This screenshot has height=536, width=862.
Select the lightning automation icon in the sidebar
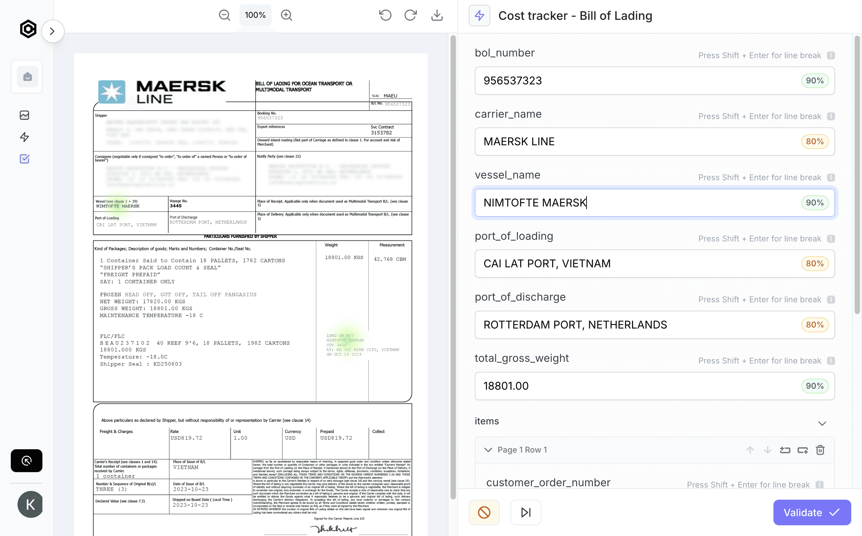pos(24,137)
